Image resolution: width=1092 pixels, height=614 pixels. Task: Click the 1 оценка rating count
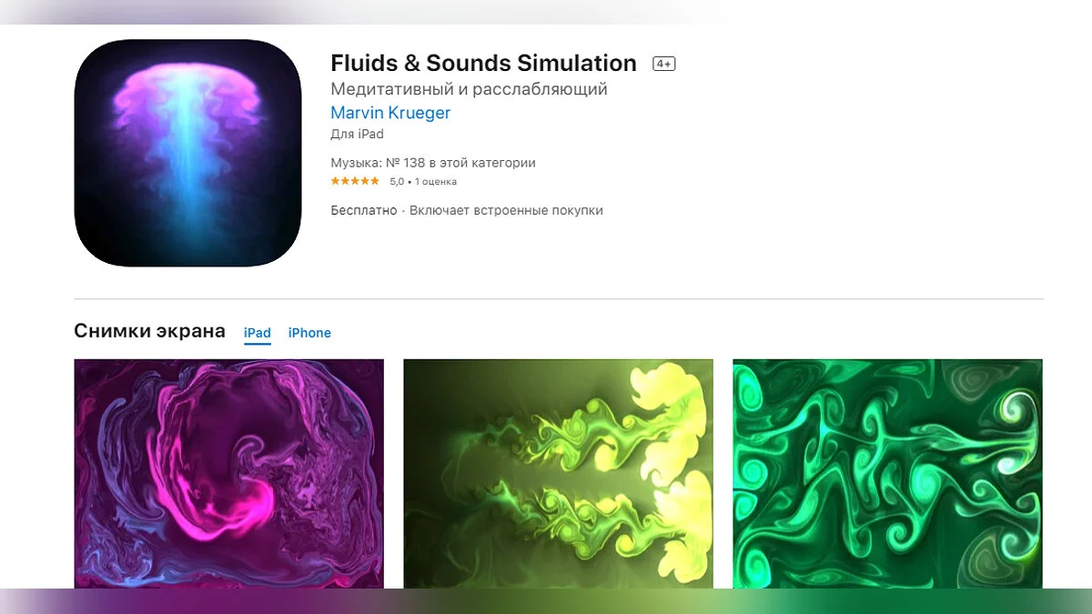436,182
